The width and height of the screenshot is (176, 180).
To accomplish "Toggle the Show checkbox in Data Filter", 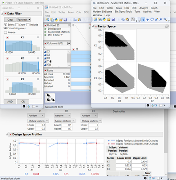I will click(x=17, y=25).
